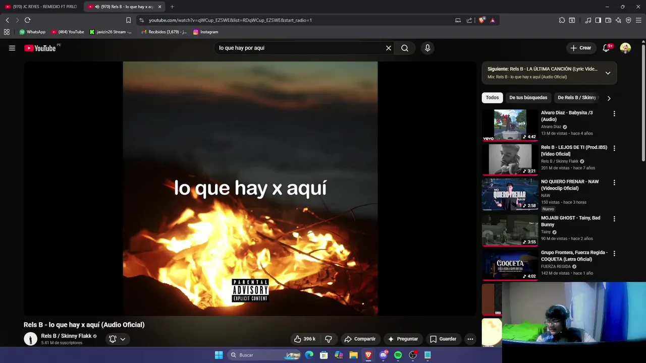Screen dimensions: 646x363
Task: Open Spotify from the taskbar
Action: click(x=398, y=355)
